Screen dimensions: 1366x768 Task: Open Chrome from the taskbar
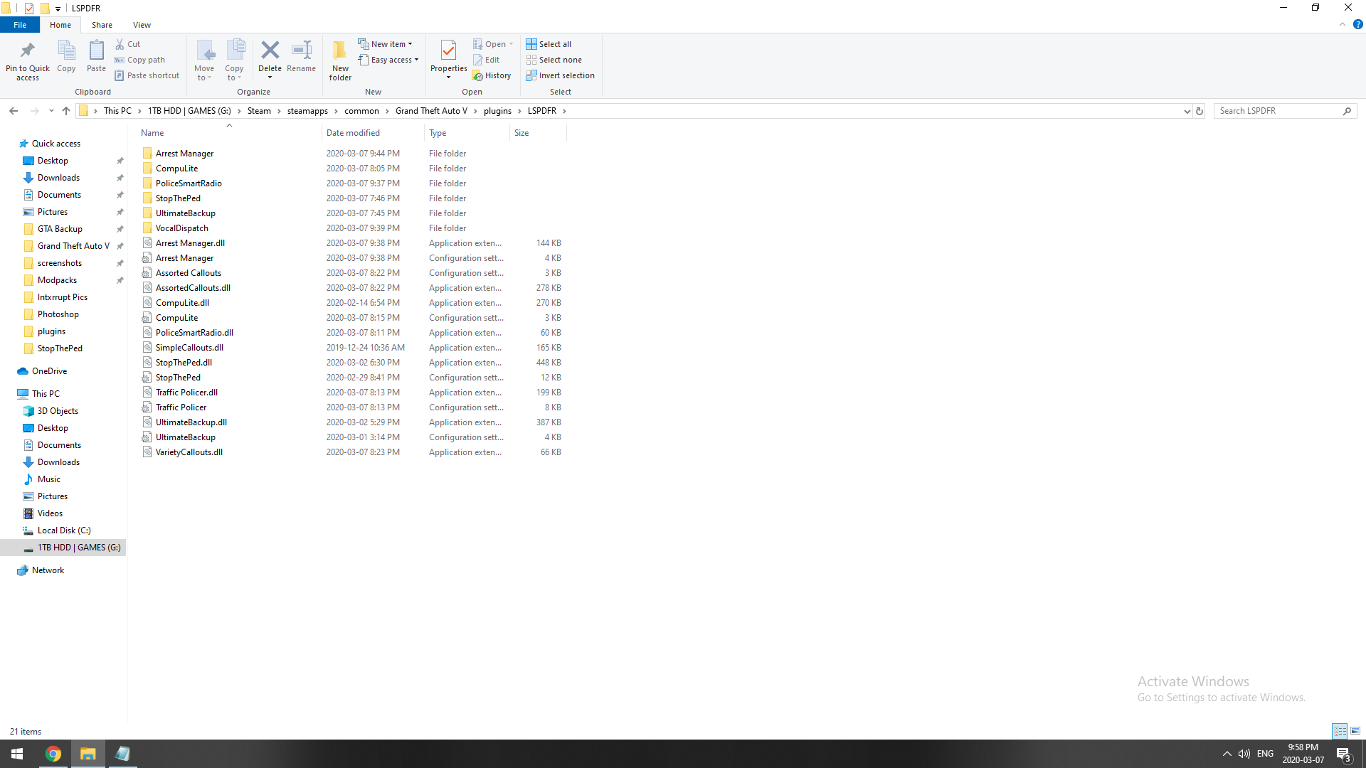click(53, 754)
